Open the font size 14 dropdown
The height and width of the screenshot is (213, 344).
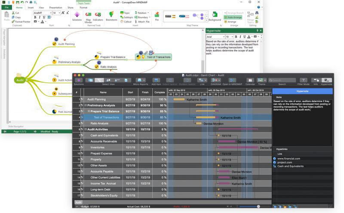coord(59,13)
